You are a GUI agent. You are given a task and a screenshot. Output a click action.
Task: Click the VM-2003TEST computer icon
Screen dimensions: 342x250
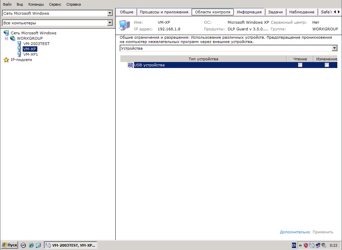[x=19, y=44]
